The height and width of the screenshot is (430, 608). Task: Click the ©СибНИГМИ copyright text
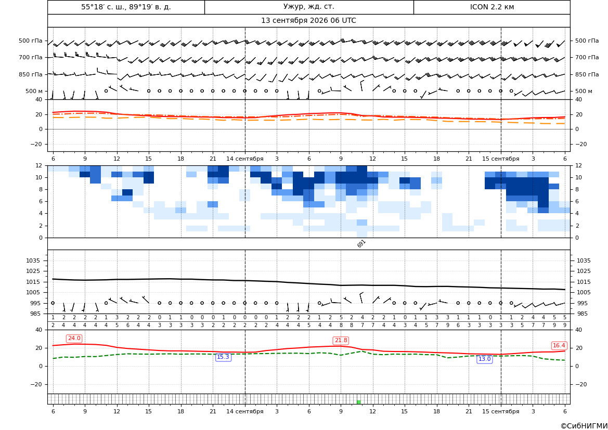[x=584, y=426]
